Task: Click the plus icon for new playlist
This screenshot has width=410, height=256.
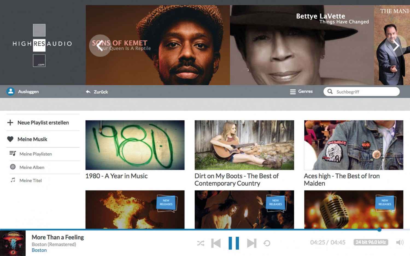Action: (x=10, y=123)
